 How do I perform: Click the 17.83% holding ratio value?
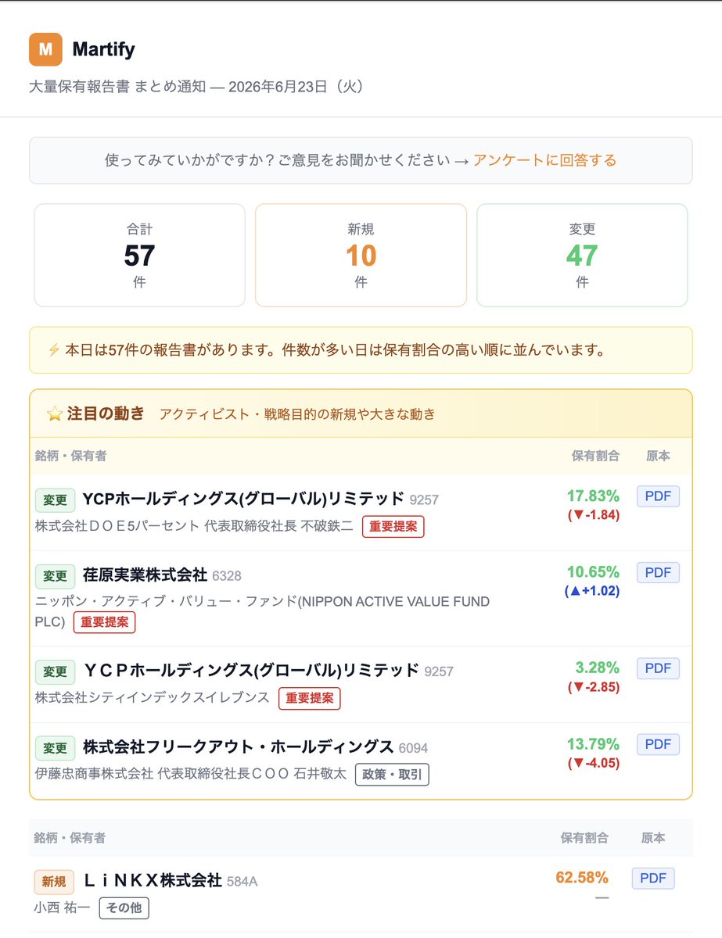coord(593,496)
